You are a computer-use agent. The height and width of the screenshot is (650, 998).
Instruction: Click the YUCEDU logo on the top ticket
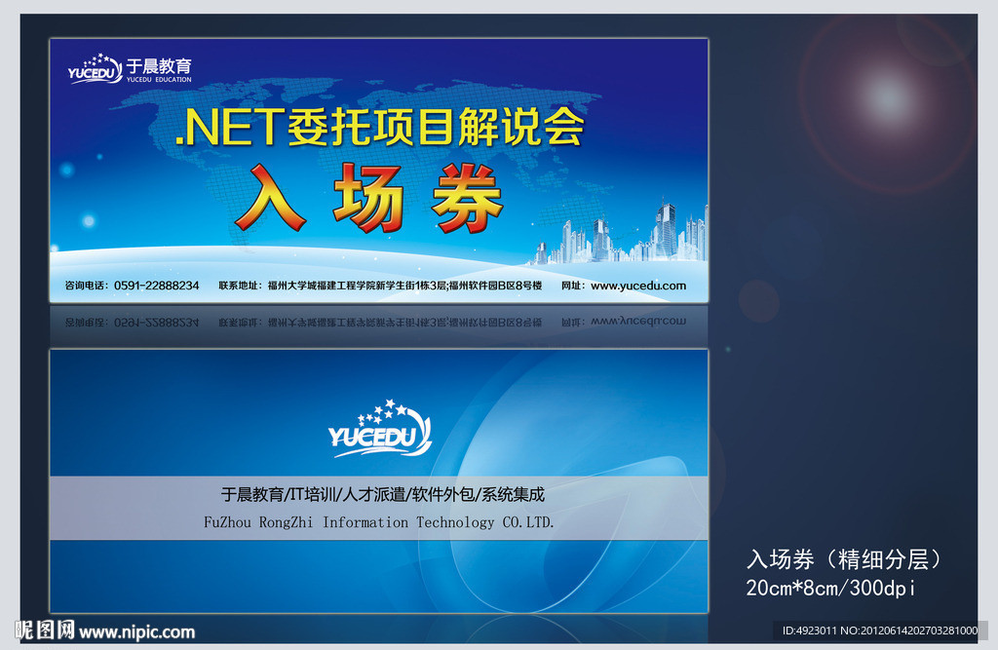tap(95, 69)
